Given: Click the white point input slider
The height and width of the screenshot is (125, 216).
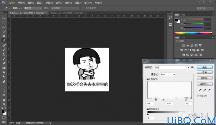Looking at the screenshot, I should 186,100.
